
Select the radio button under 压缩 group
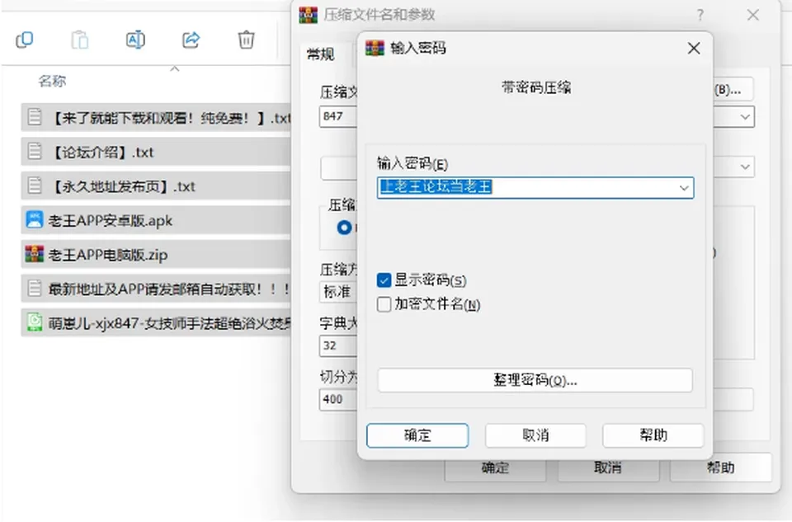[x=345, y=228]
